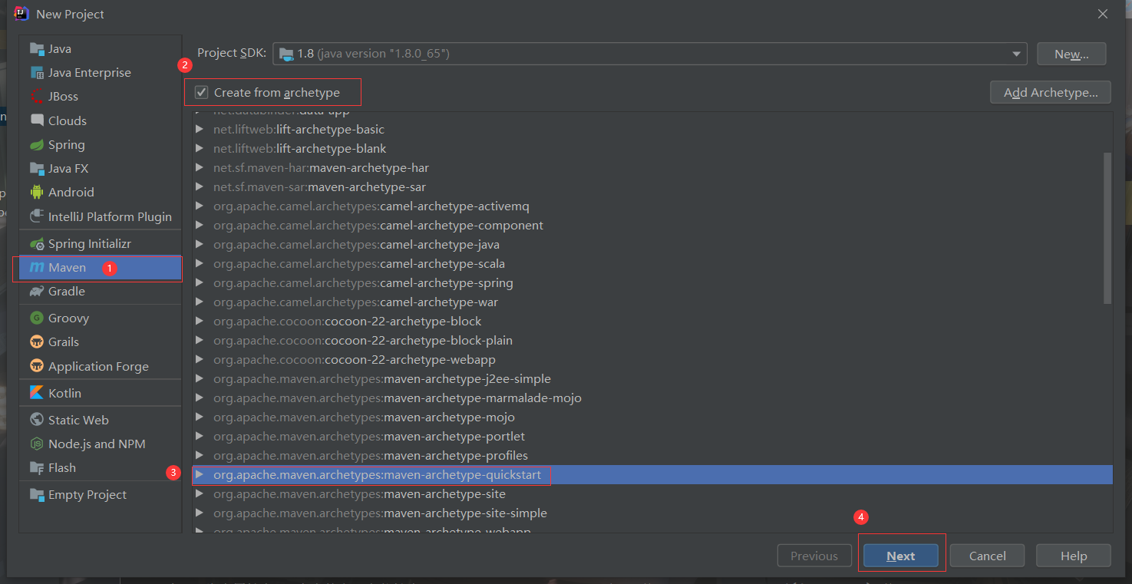The width and height of the screenshot is (1132, 584).
Task: Click the Grails icon
Action: pos(37,341)
